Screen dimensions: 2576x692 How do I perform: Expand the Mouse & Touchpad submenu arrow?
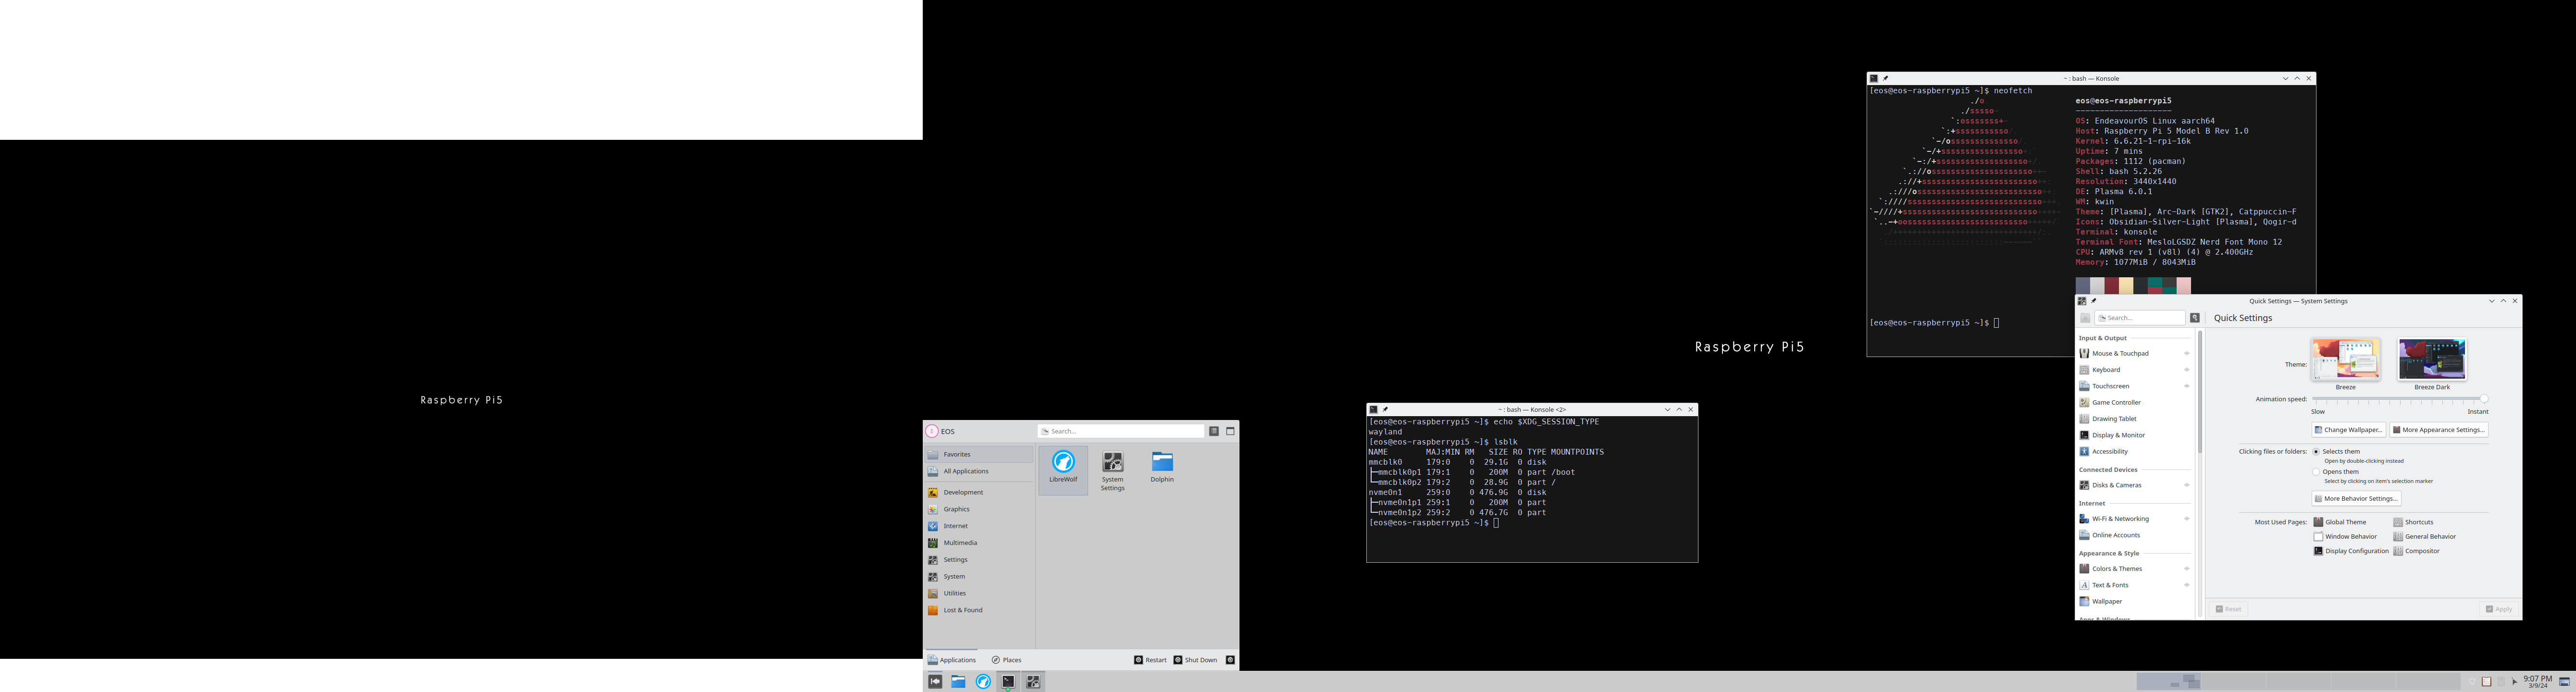2187,353
